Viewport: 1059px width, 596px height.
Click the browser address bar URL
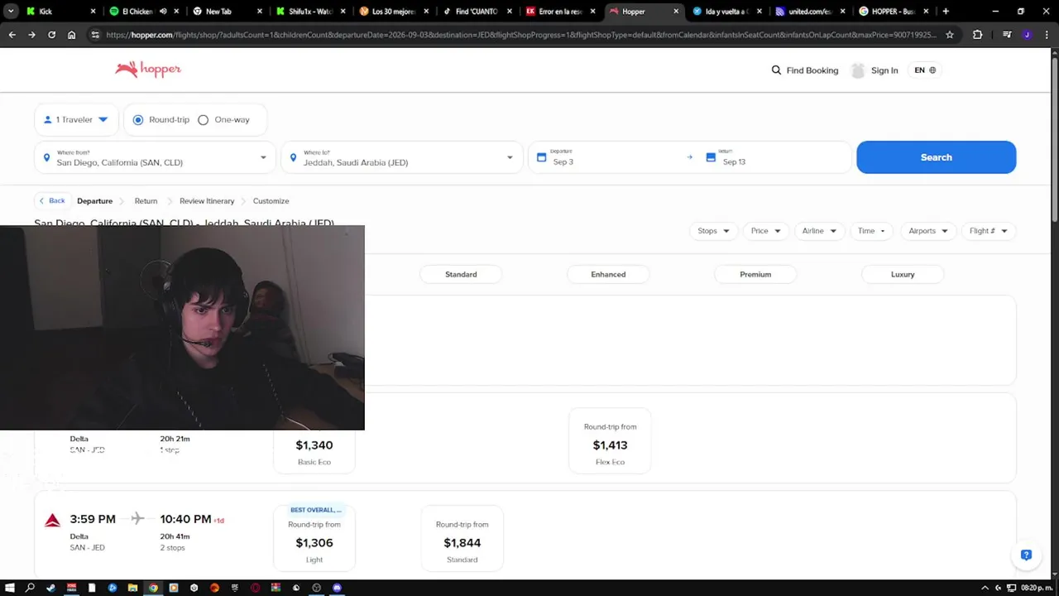point(521,35)
